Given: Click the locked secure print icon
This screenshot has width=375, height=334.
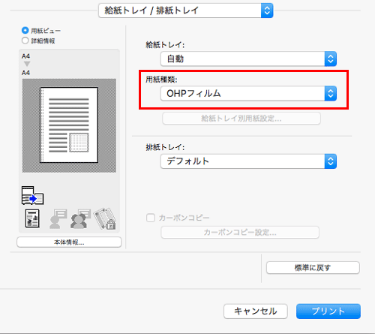Looking at the screenshot, I should [x=105, y=218].
